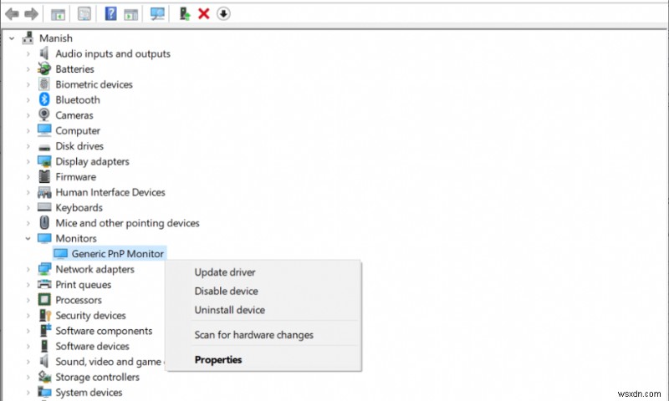The height and width of the screenshot is (401, 669).
Task: Select the Computer tree label
Action: (x=78, y=130)
